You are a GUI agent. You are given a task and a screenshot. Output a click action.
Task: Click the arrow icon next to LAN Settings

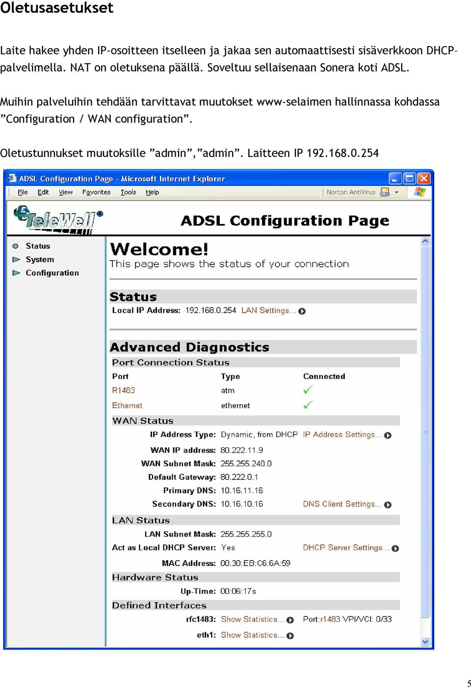coord(302,311)
